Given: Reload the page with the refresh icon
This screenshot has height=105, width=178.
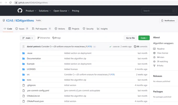Looking at the screenshot, I should 10,3.
